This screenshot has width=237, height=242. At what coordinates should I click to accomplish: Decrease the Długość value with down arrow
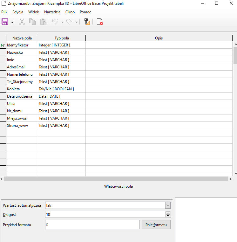coord(168,216)
